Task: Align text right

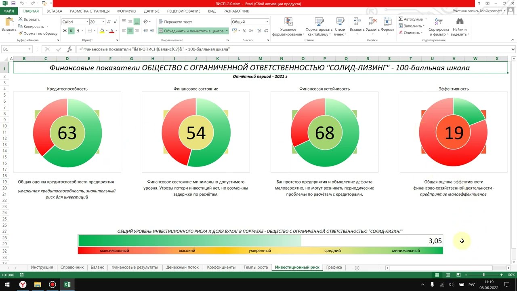Action: pyautogui.click(x=137, y=31)
